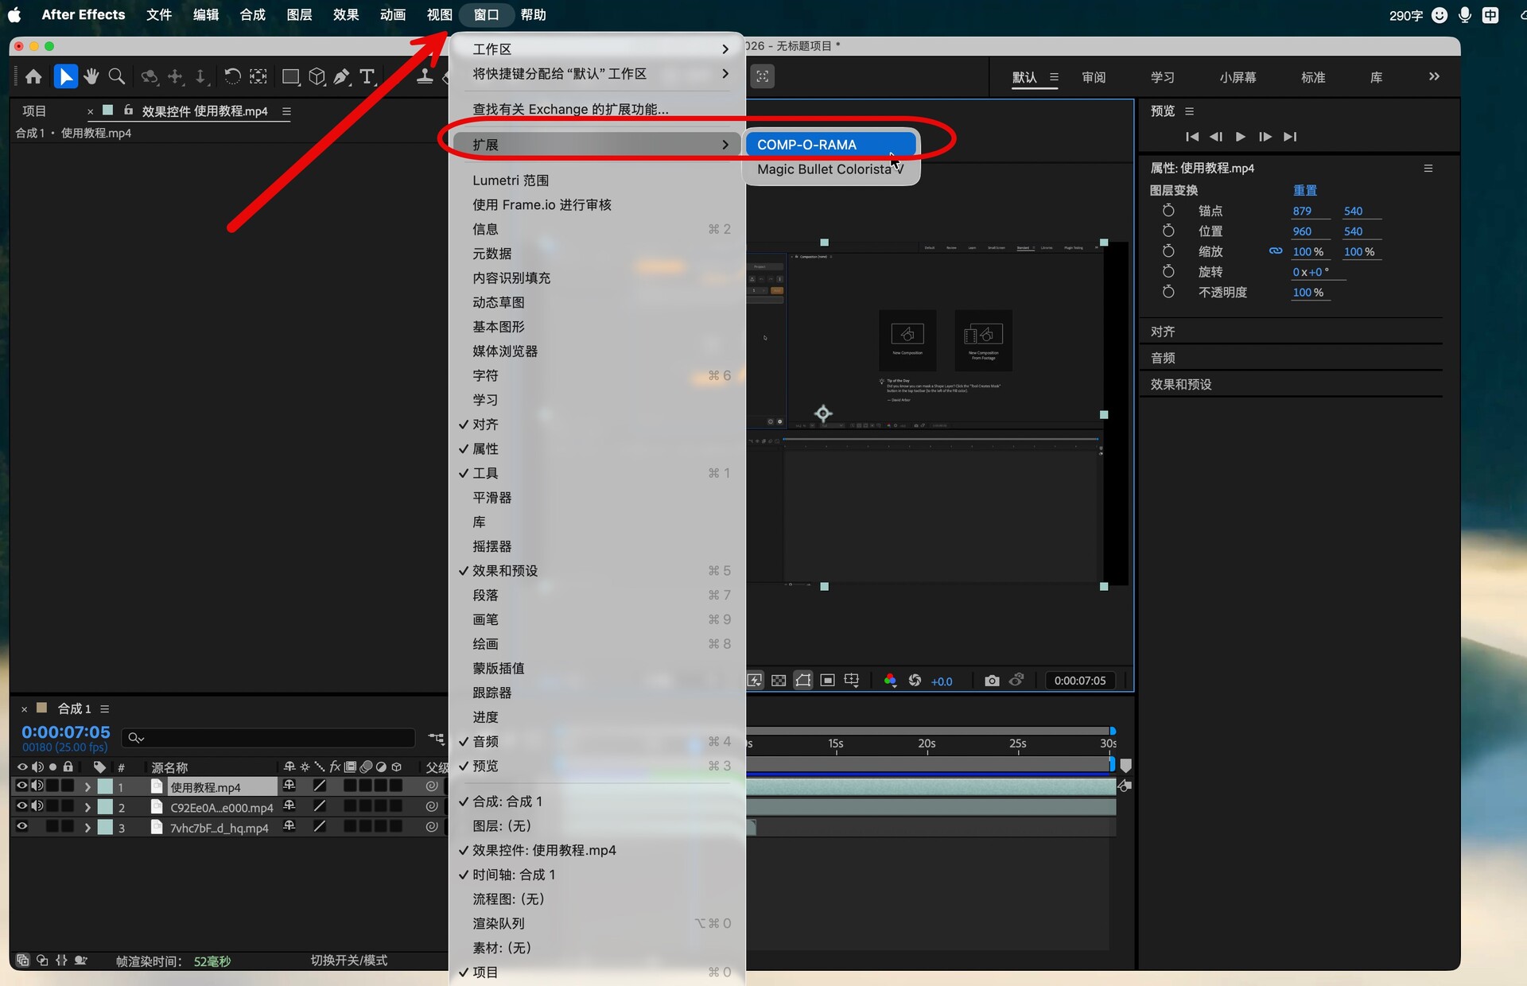This screenshot has height=986, width=1527.
Task: Open the 合成 1 timeline panel menu
Action: 104,708
